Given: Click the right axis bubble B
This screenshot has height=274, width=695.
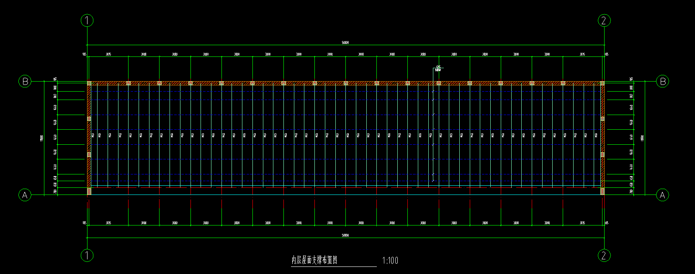Looking at the screenshot, I should click(x=662, y=81).
